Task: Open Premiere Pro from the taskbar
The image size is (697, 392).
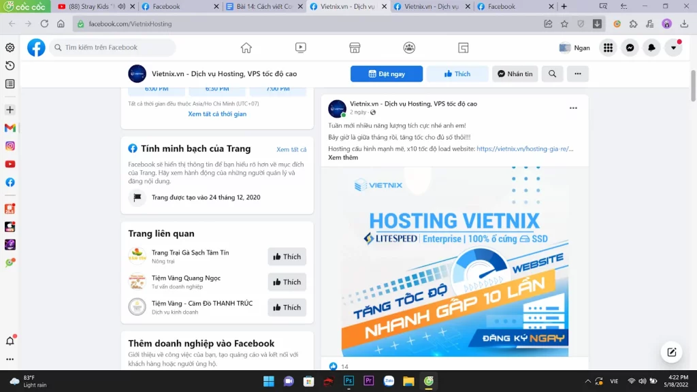Action: point(368,381)
